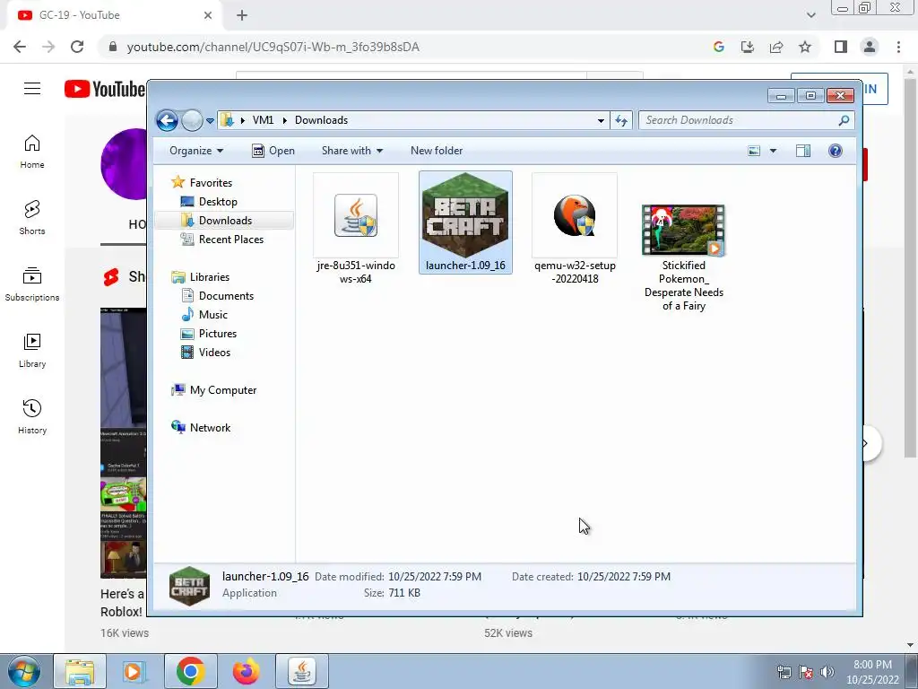Viewport: 918px width, 689px height.
Task: Close the GC-19 - YouTube tab
Action: tap(208, 16)
